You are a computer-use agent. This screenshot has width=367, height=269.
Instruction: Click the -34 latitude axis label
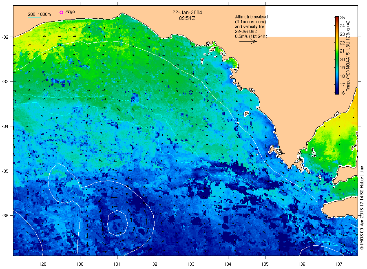coord(5,126)
